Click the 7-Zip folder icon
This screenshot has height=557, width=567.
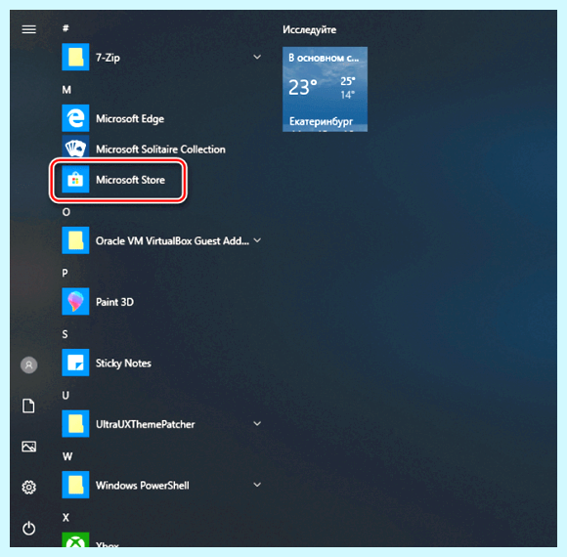pyautogui.click(x=75, y=57)
